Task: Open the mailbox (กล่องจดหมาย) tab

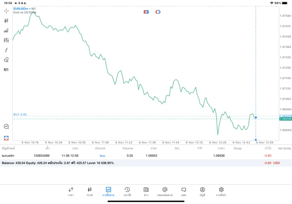Action: click(x=165, y=192)
